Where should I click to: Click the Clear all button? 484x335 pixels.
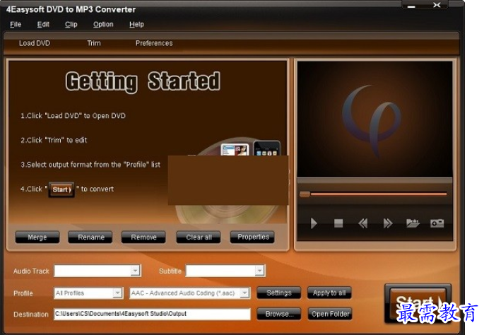(x=199, y=237)
